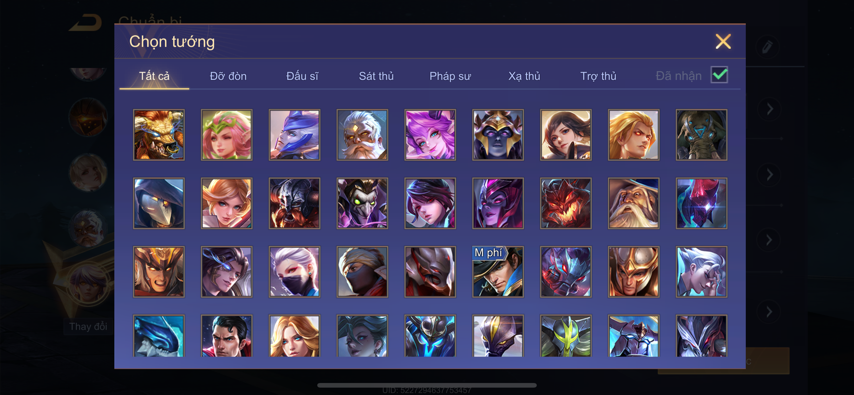Toggle the "Đã nhận" checkbox
The width and height of the screenshot is (854, 395).
[x=719, y=75]
